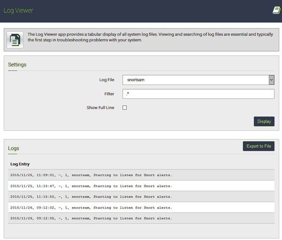Toggle the Show Full Line checkbox

[125, 107]
